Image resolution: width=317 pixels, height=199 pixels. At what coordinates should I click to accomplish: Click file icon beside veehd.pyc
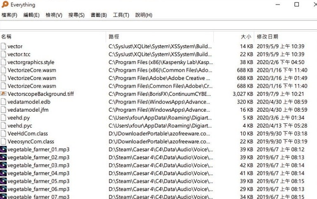tap(3, 125)
